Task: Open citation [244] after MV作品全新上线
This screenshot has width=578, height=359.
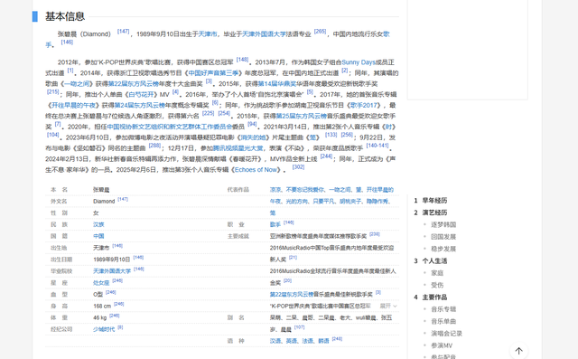Action: [326, 156]
